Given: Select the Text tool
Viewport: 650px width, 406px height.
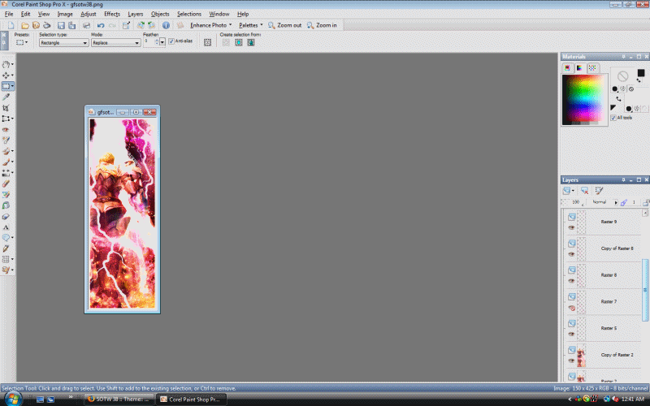Looking at the screenshot, I should (x=6, y=227).
